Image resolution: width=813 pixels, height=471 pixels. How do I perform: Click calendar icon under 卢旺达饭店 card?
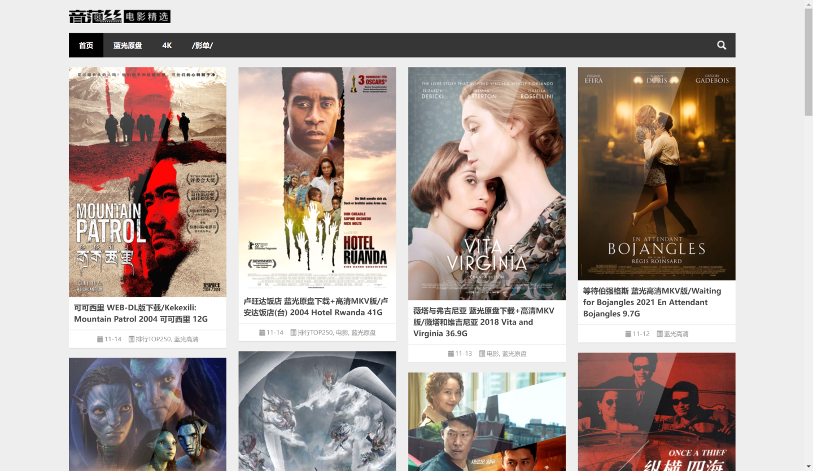262,333
